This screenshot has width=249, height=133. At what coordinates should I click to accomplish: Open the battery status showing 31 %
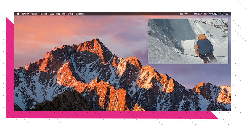(x=198, y=14)
